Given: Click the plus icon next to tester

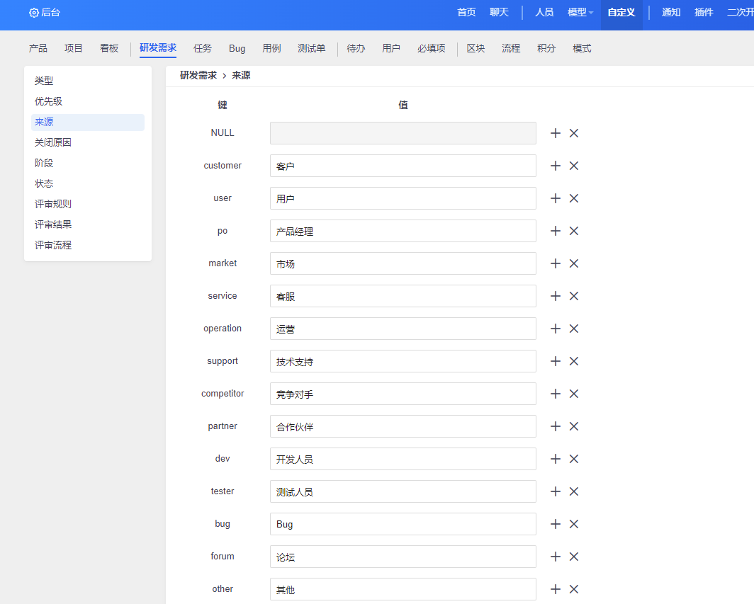Looking at the screenshot, I should pos(556,491).
